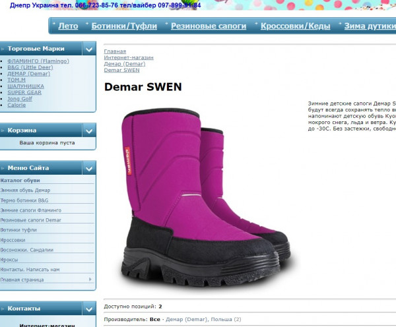Select Главная страница menu item

[22, 280]
